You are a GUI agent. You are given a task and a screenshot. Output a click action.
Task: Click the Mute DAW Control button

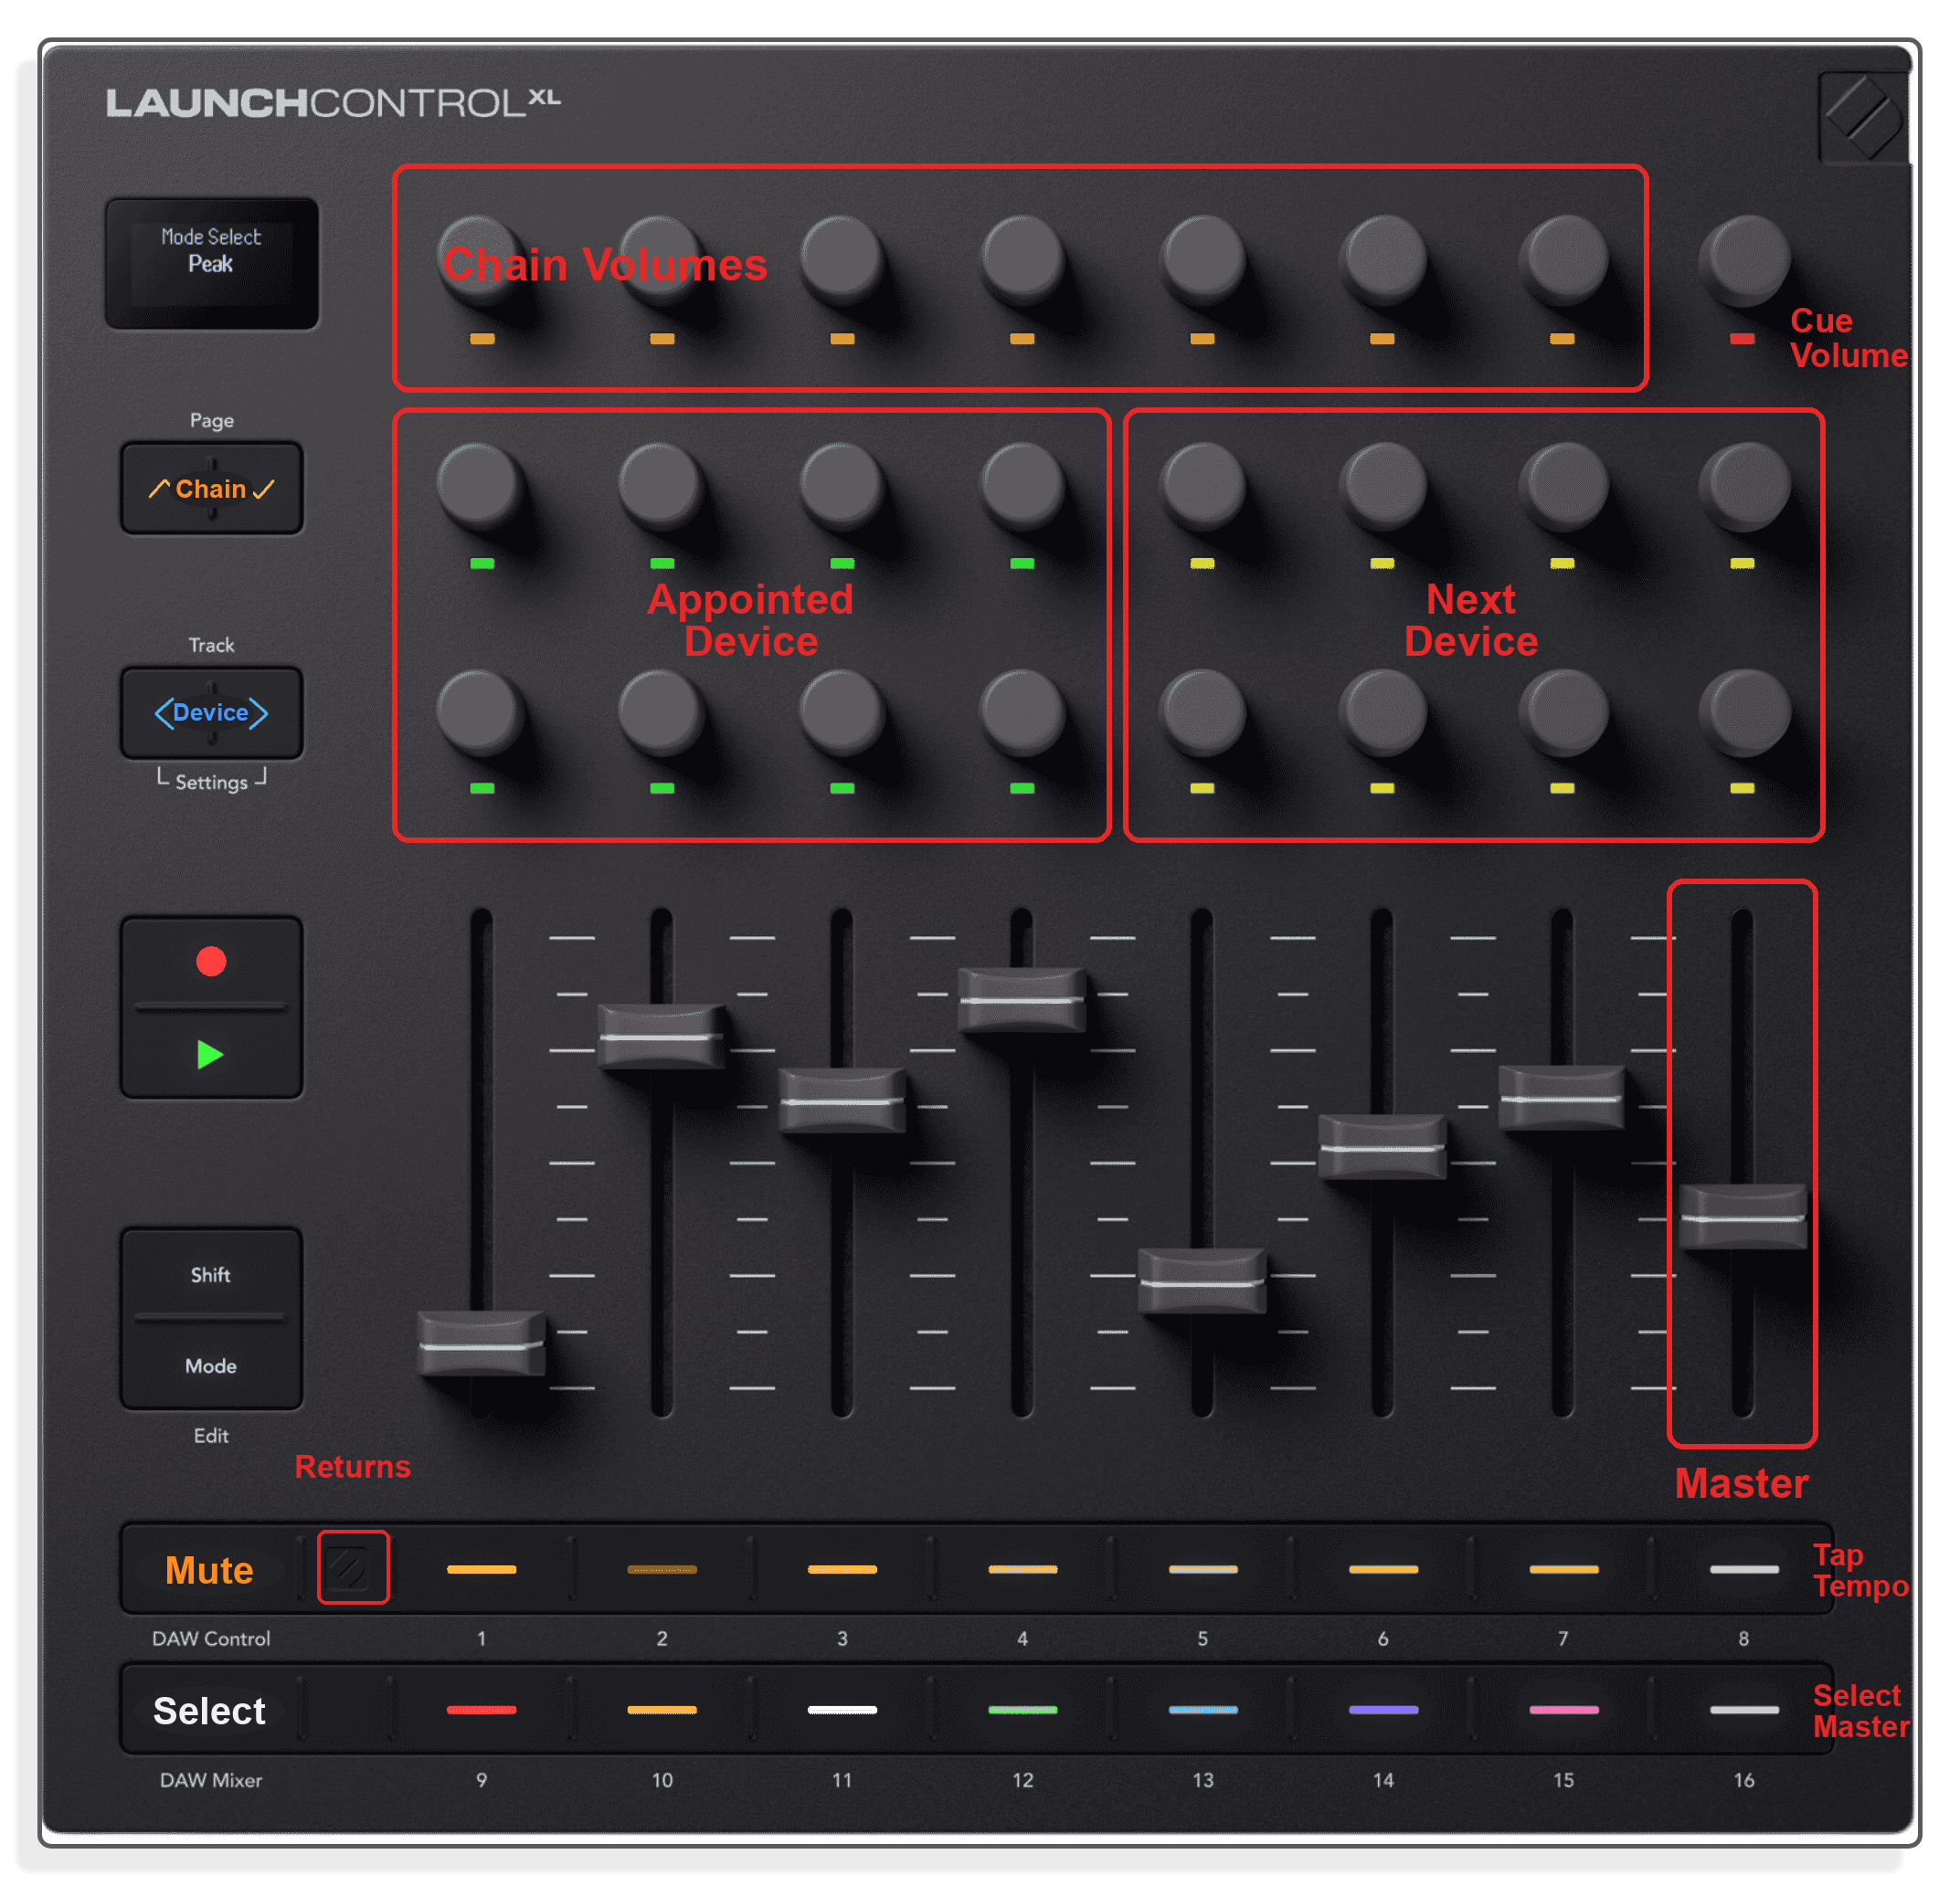[x=209, y=1569]
